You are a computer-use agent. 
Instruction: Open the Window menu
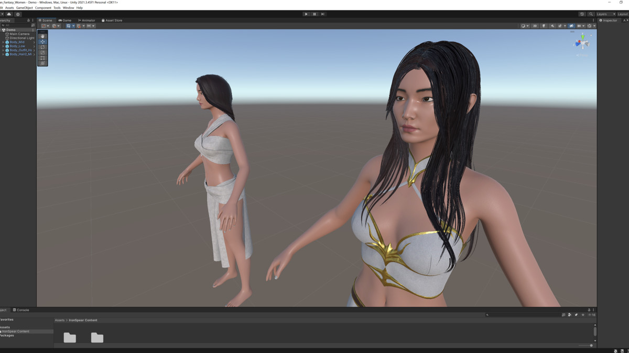click(x=68, y=8)
